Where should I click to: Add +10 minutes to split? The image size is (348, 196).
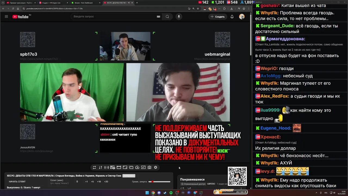(x=99, y=182)
